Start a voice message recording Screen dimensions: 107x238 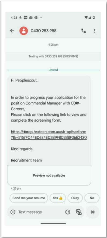[93, 212]
